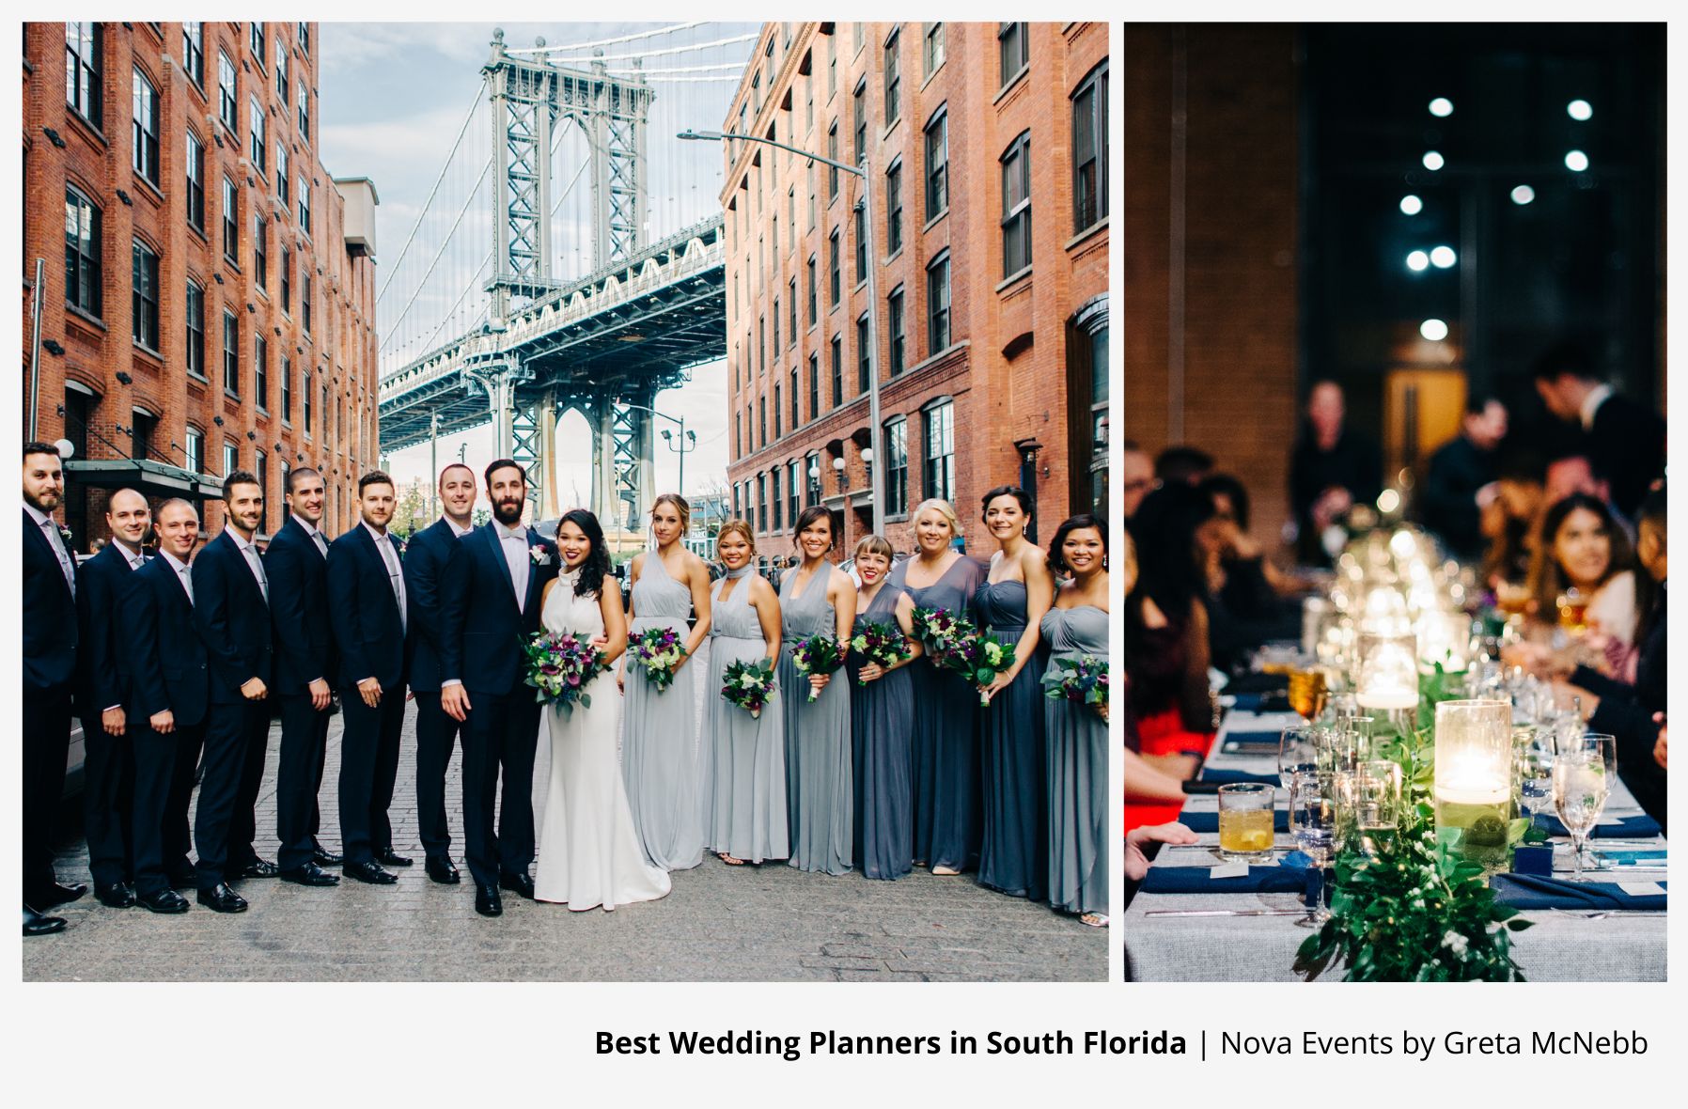Click the reception dinner table photo
1688x1109 pixels.
pyautogui.click(x=1395, y=502)
